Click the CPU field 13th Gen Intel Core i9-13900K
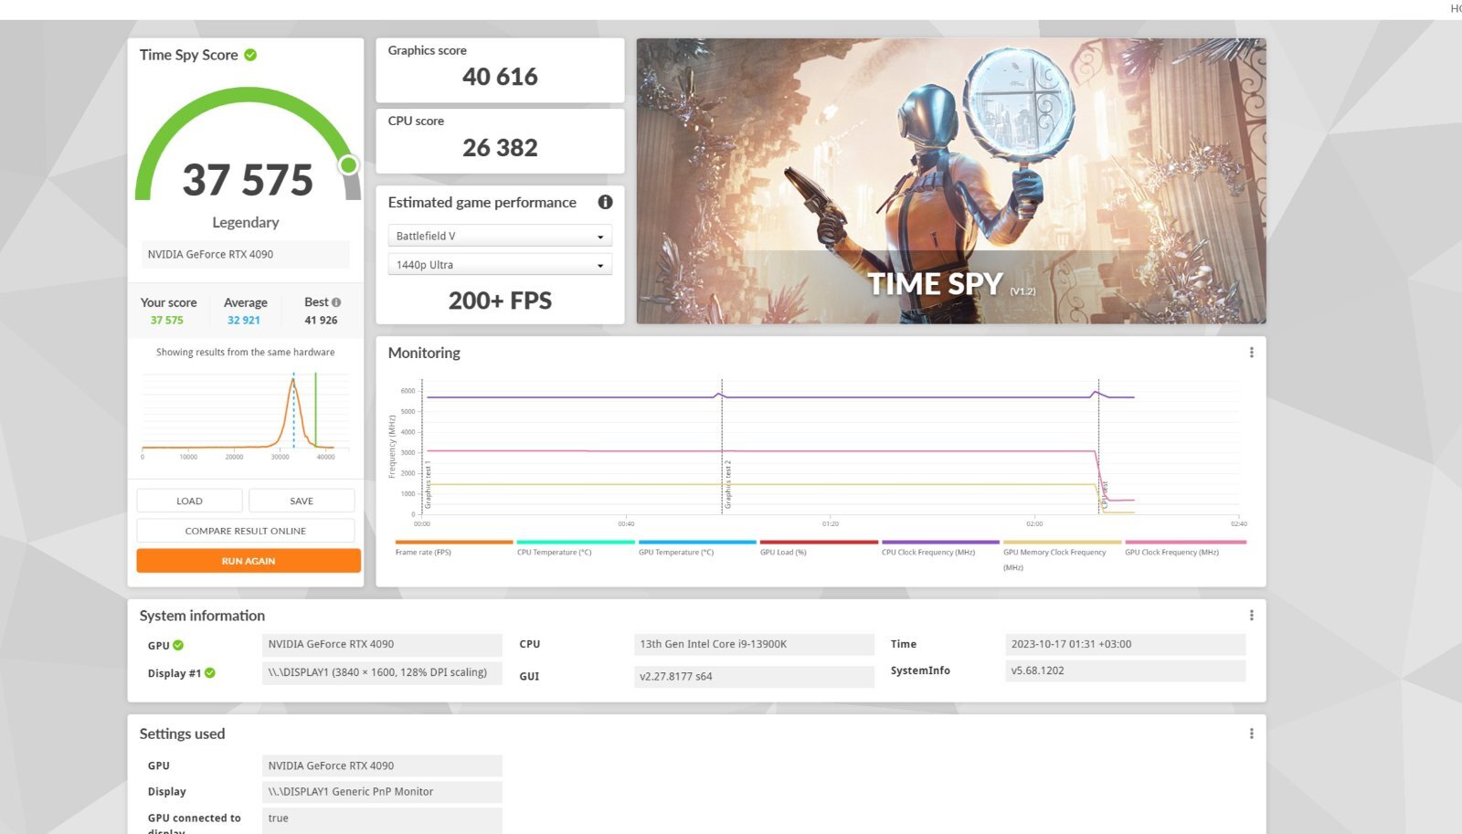Viewport: 1462px width, 834px height. [x=754, y=644]
